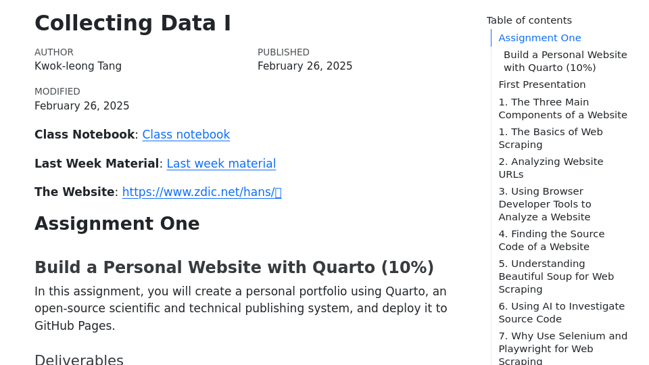Click the Collecting Data I page title
Image resolution: width=649 pixels, height=365 pixels.
pos(133,23)
